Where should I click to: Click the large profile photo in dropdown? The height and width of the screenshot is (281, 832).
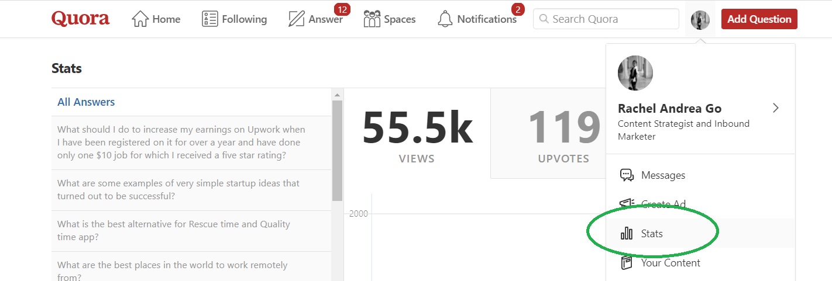click(635, 73)
